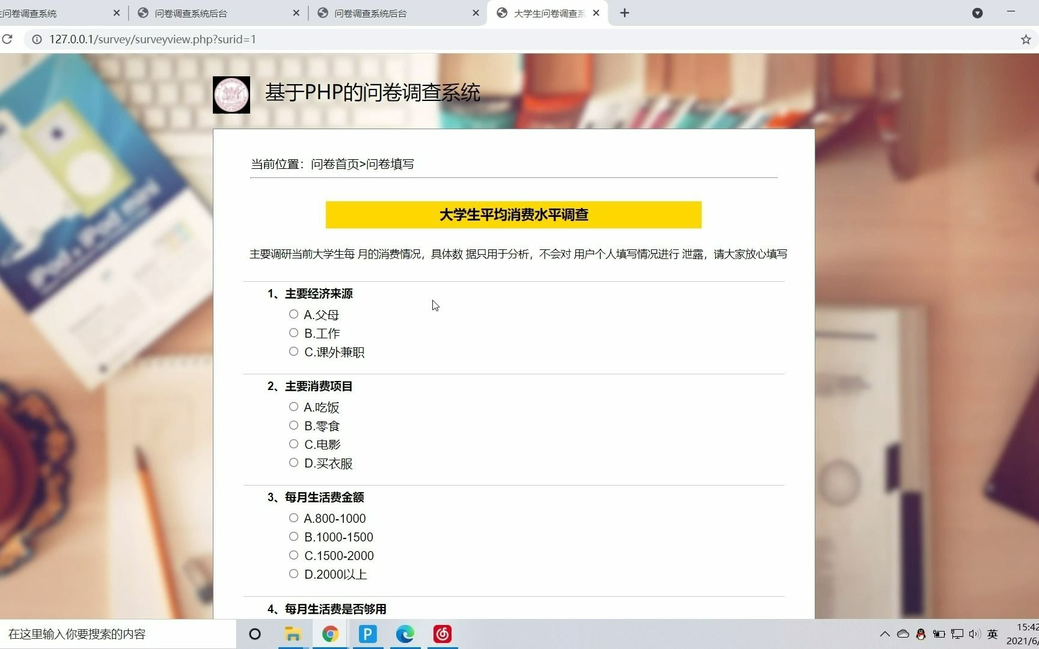Open Microsoft Edge from taskbar
Viewport: 1039px width, 649px height.
(405, 634)
